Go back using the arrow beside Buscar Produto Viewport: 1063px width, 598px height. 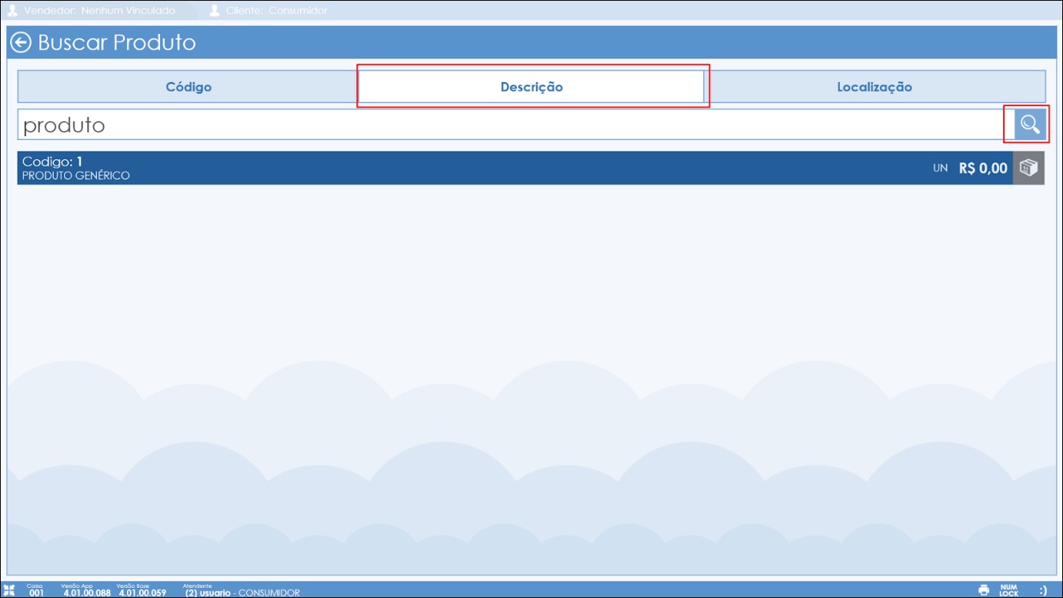pyautogui.click(x=20, y=42)
